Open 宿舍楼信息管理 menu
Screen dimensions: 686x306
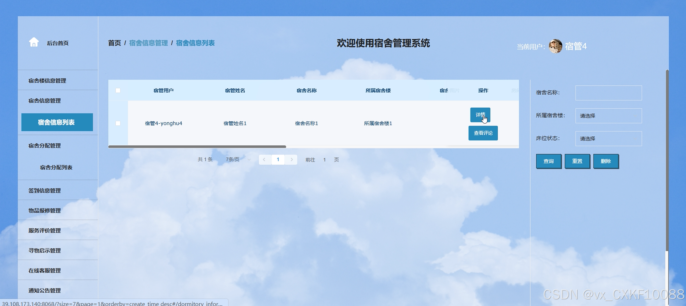[x=47, y=81]
